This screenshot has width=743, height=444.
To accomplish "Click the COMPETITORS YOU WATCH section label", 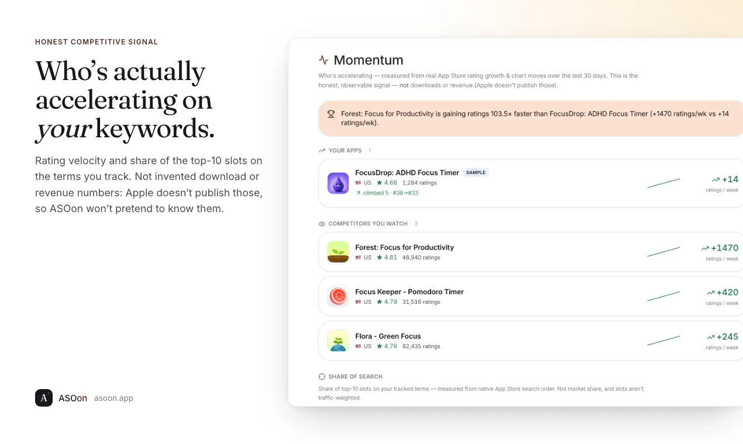I will [368, 224].
